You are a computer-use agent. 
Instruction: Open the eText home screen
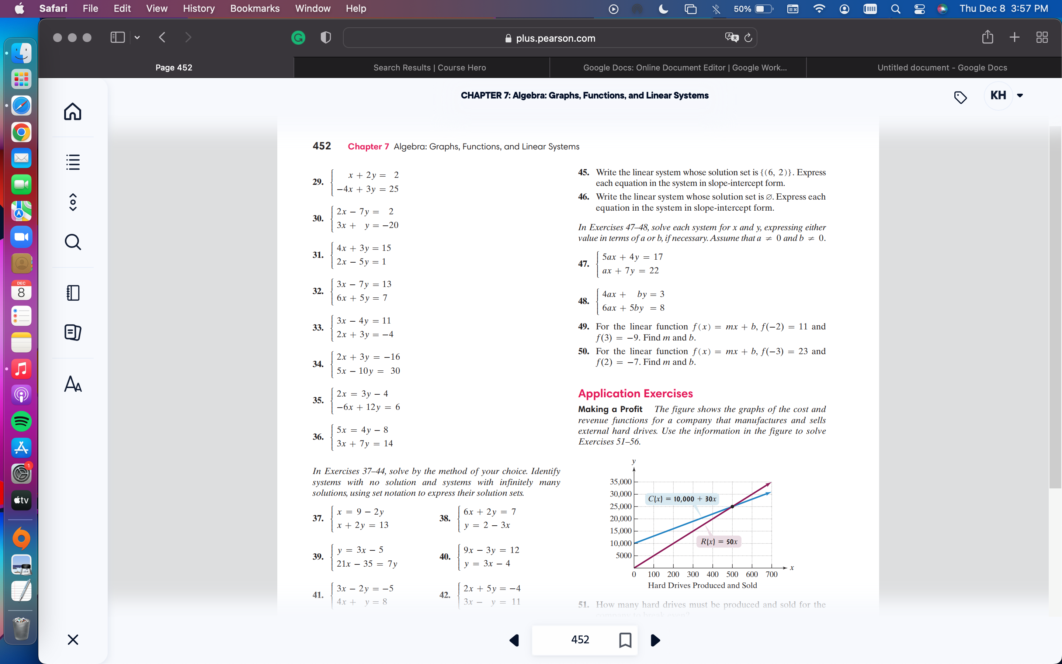point(73,111)
